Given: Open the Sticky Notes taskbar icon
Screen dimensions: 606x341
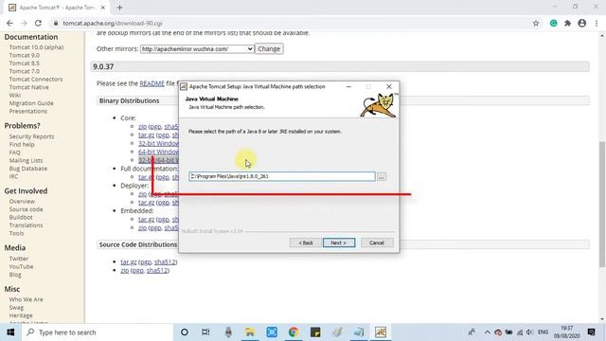Looking at the screenshot, I should [315, 332].
